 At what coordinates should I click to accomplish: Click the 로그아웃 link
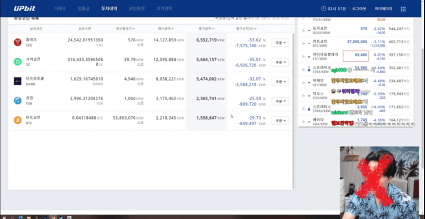coord(359,8)
